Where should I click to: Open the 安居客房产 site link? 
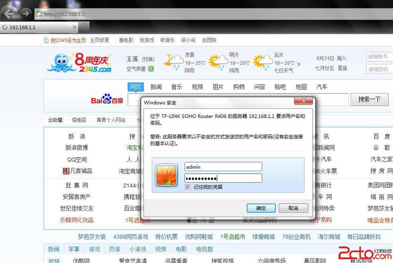click(x=77, y=197)
